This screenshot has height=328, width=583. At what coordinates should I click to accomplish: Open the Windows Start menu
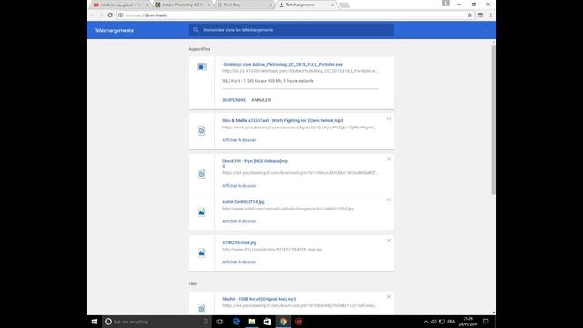click(95, 322)
